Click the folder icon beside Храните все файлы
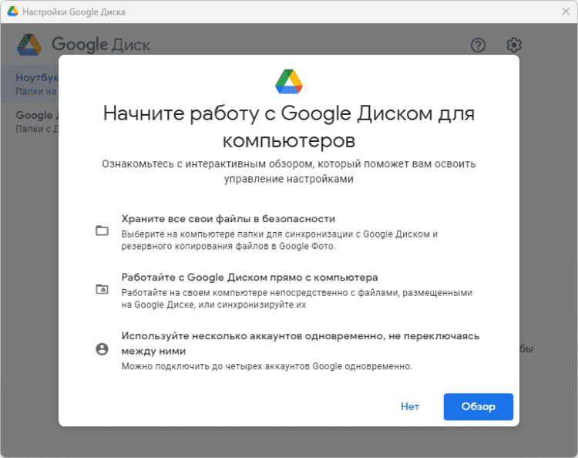Image resolution: width=578 pixels, height=458 pixels. [x=102, y=231]
